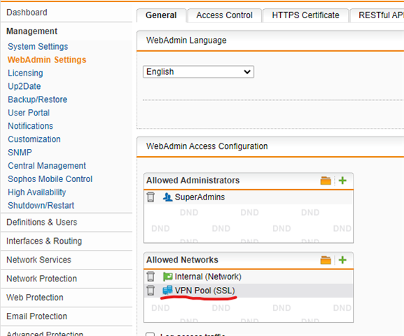The image size is (404, 336).
Task: Open Shutdown/Restart page
Action: pos(41,206)
